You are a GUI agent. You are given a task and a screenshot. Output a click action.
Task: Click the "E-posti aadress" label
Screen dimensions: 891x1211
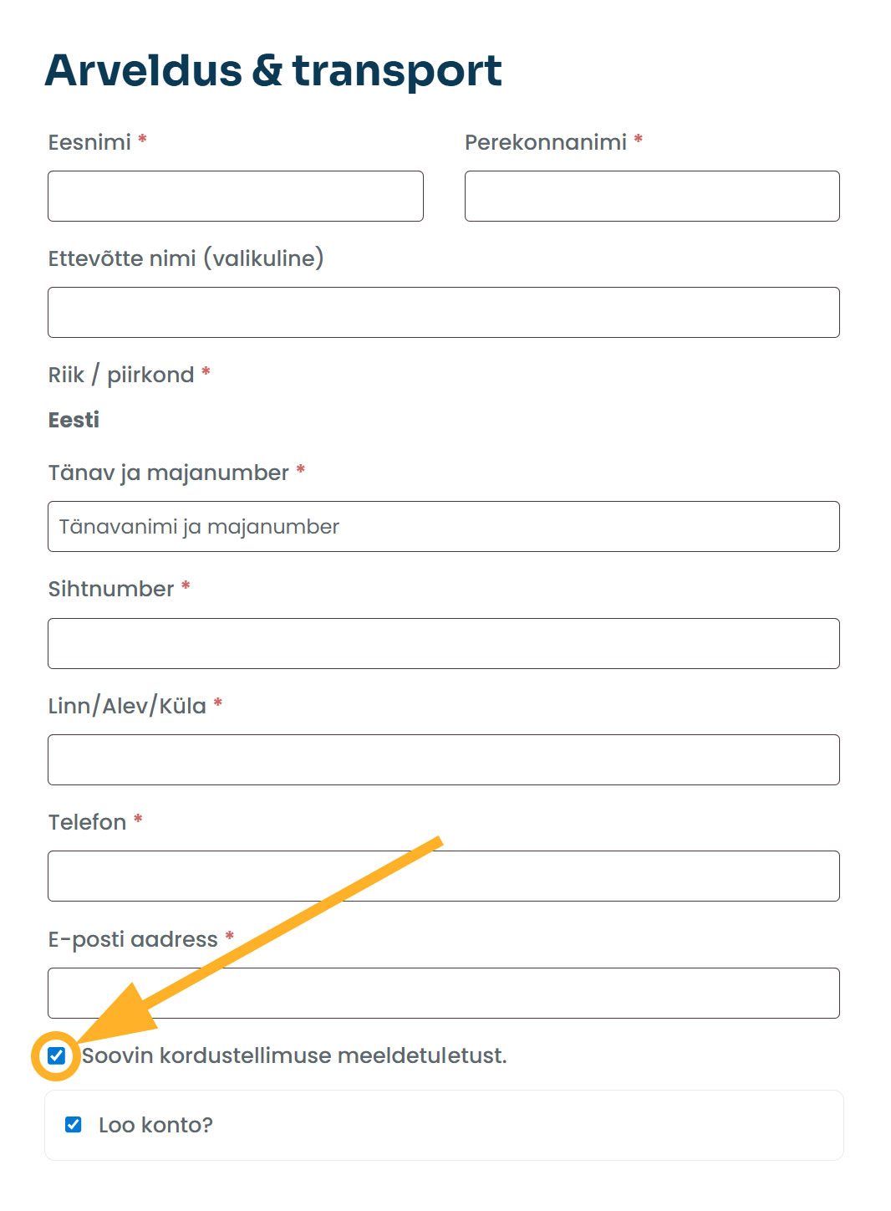[x=133, y=939]
